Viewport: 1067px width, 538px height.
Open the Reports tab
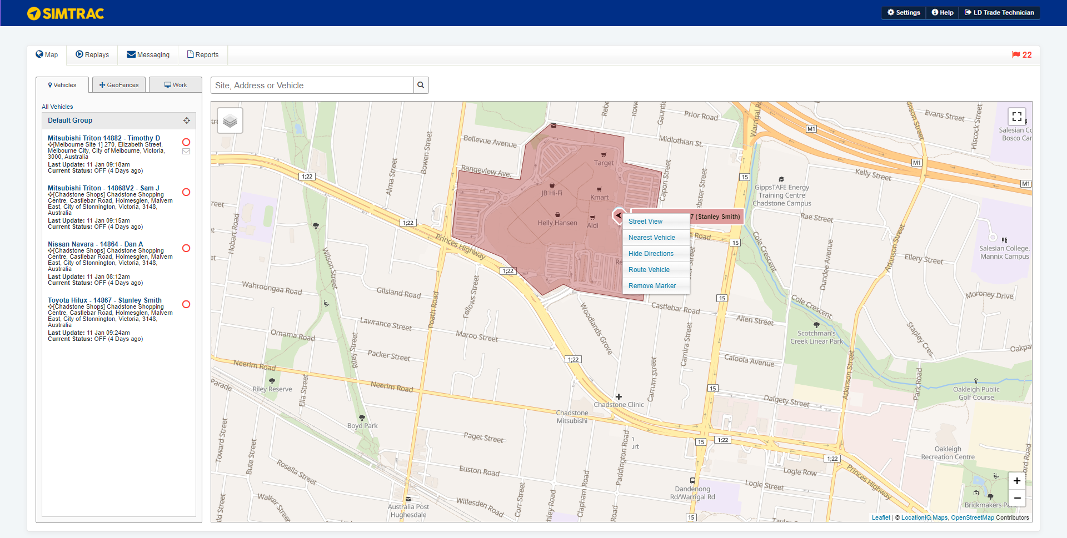(x=203, y=54)
